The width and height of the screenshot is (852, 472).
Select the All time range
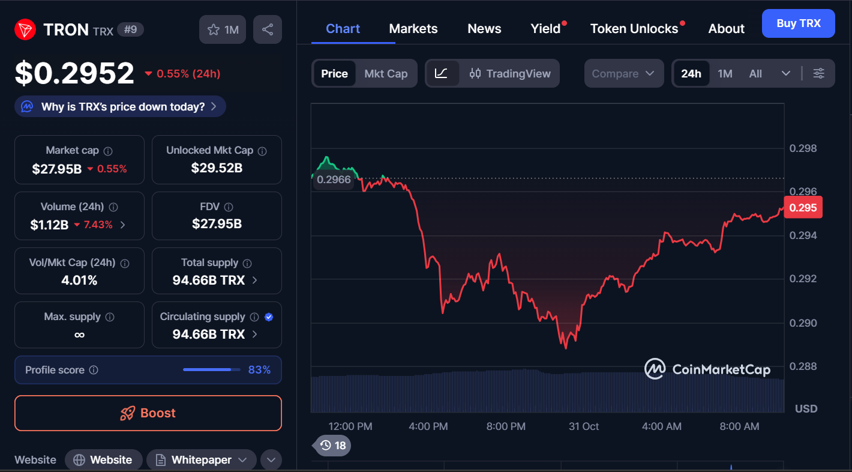(755, 73)
